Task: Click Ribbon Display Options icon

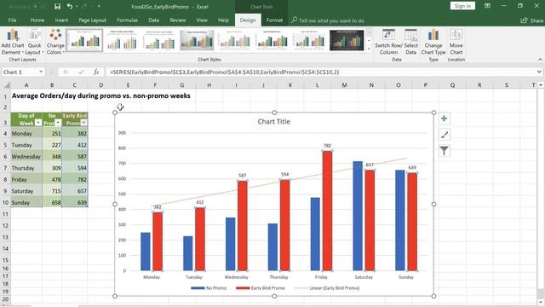Action: 487,6
